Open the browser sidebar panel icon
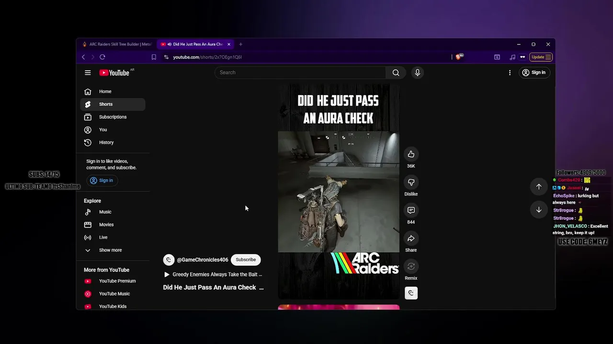613x344 pixels. 497,57
